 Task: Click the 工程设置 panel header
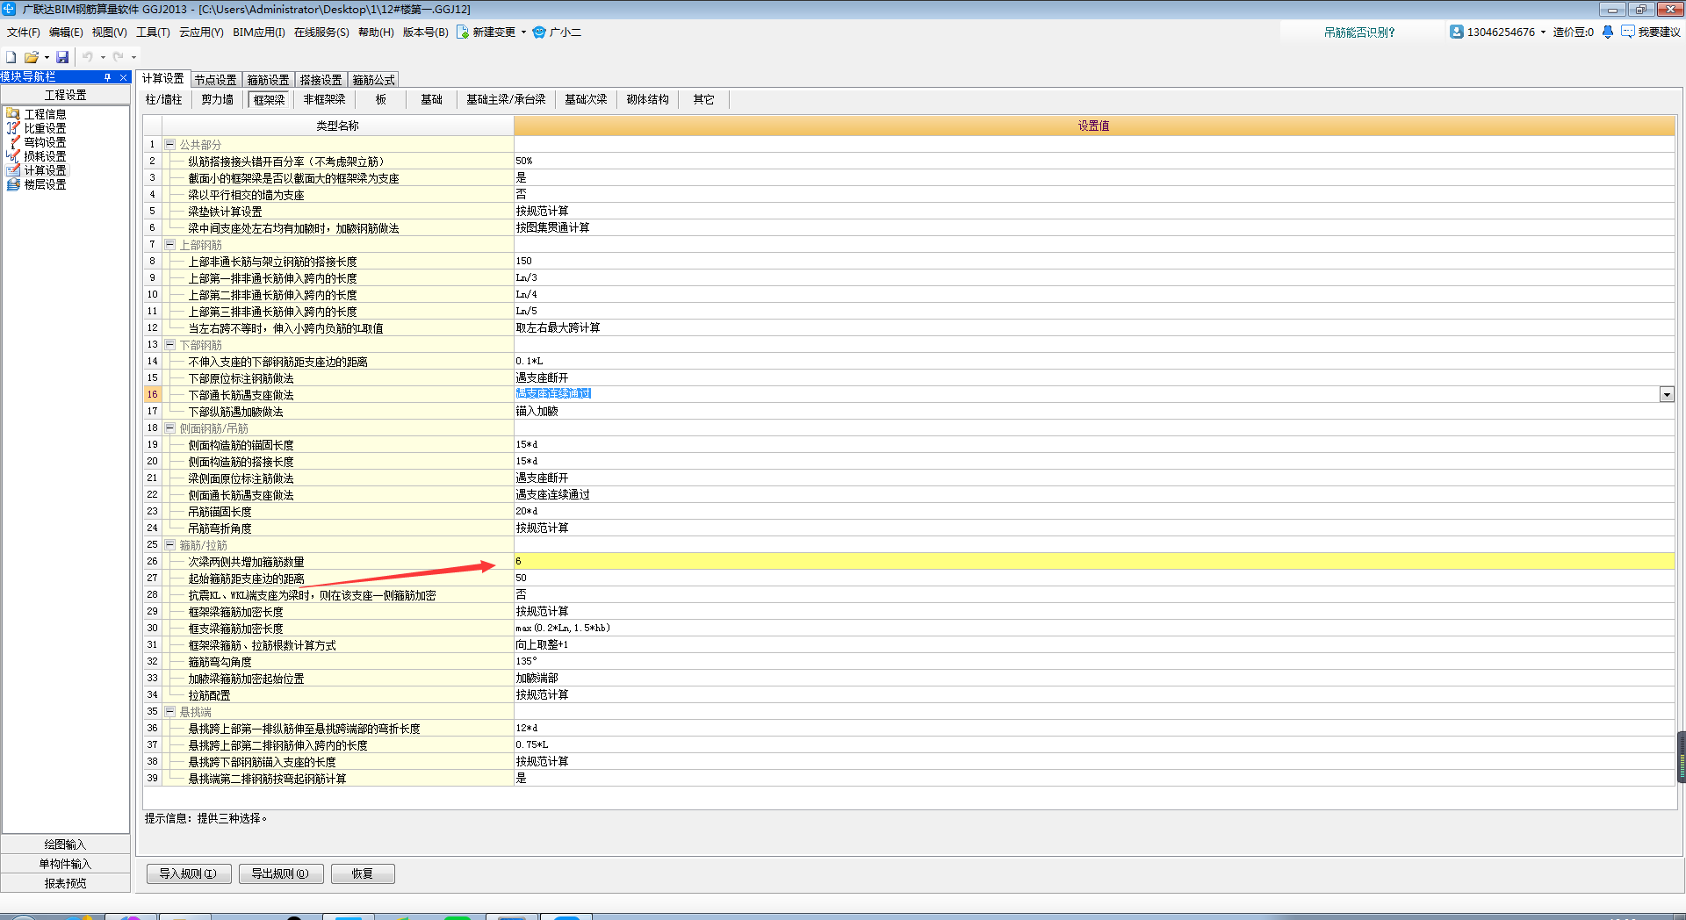point(66,95)
